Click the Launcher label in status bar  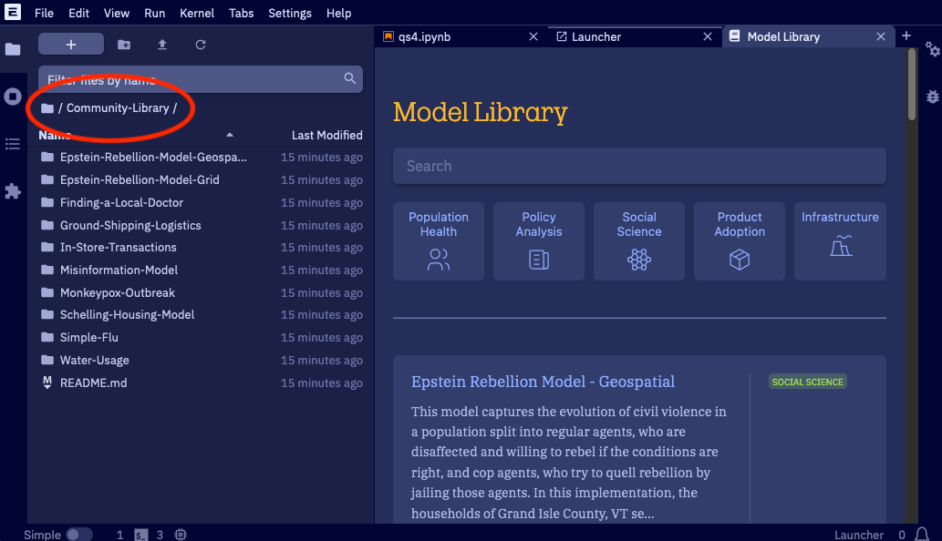858,535
